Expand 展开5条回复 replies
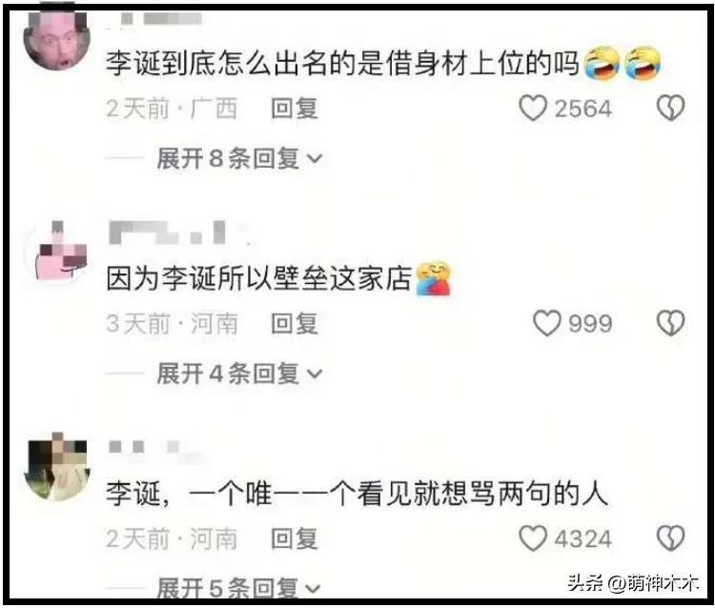715x608 pixels. (238, 587)
